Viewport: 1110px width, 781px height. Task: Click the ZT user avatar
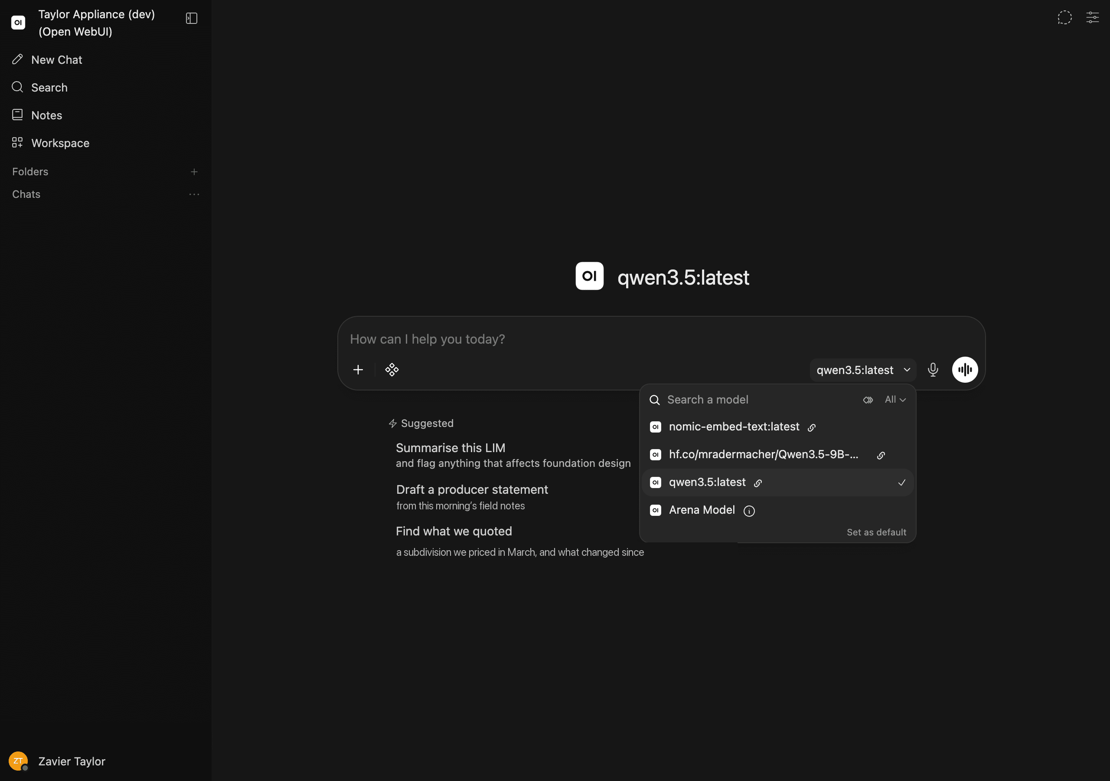coord(18,761)
